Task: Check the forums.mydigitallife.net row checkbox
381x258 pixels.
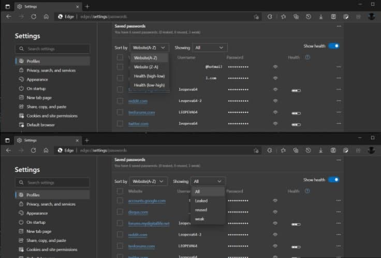Action: tap(120, 223)
